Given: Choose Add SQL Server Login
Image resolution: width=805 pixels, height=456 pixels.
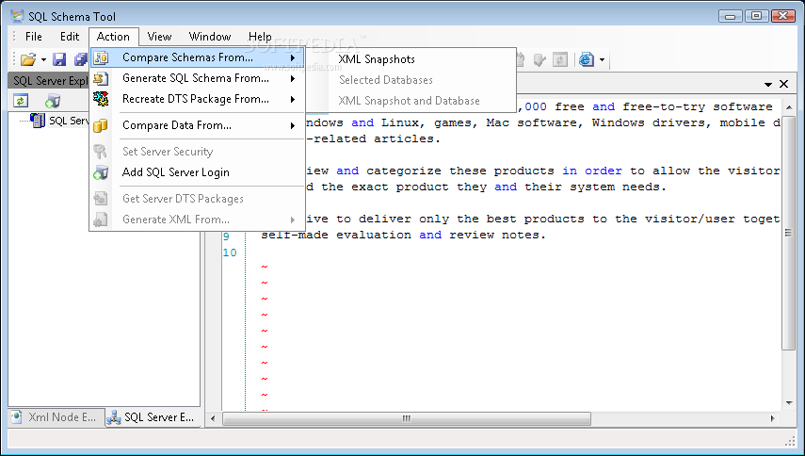Looking at the screenshot, I should [x=198, y=172].
